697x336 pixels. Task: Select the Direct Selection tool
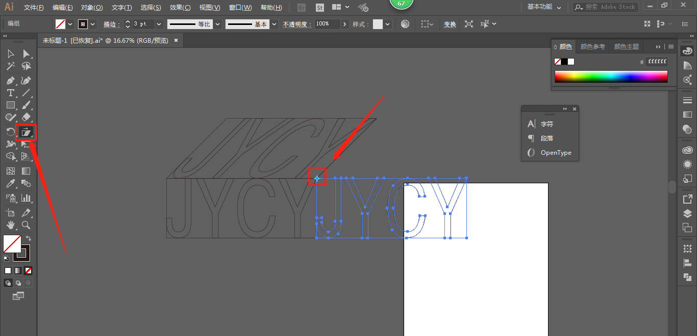[27, 53]
